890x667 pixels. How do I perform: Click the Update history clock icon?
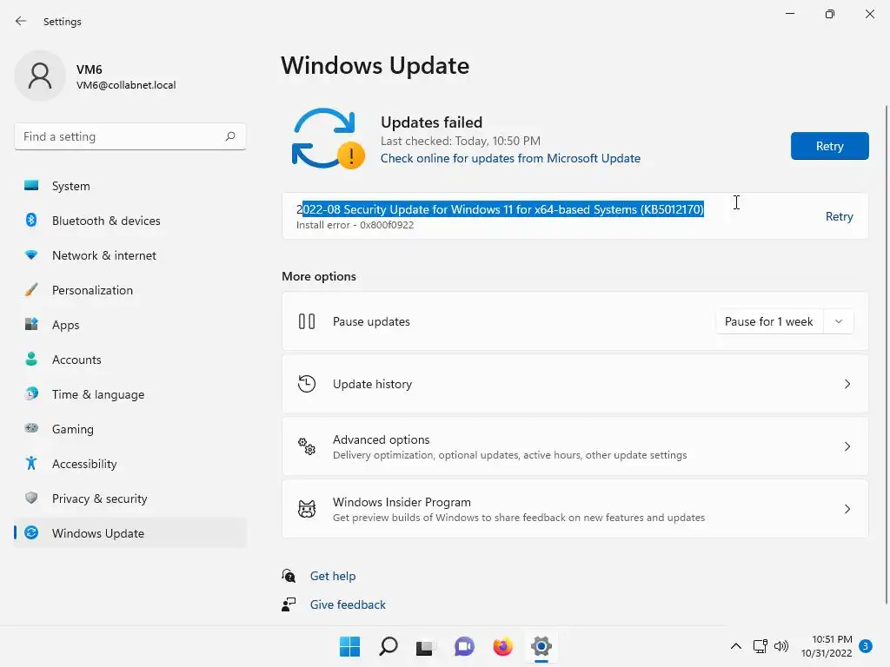coord(307,384)
